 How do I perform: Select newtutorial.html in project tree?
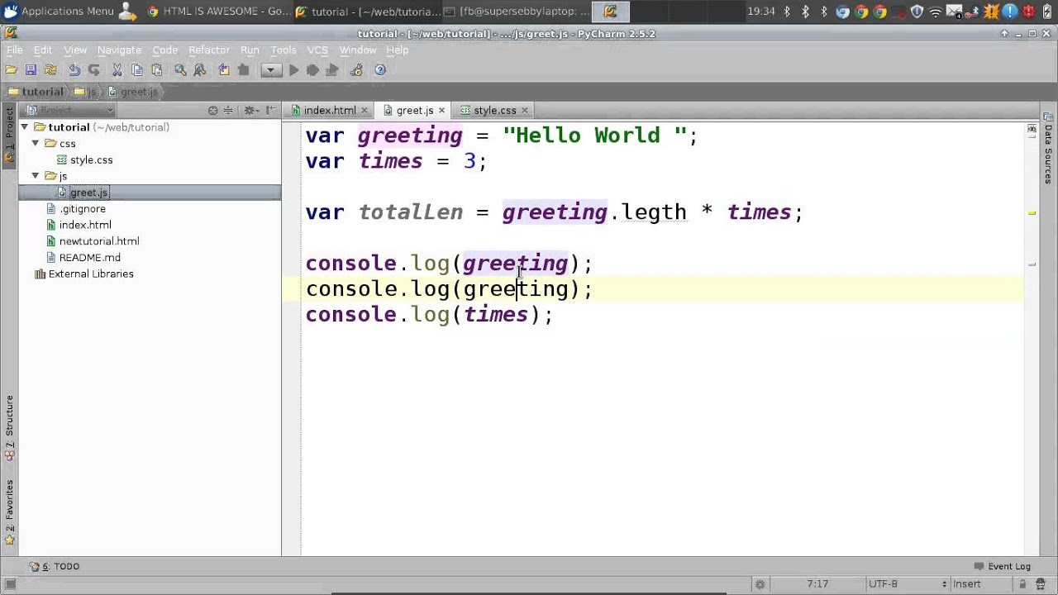tap(93, 241)
